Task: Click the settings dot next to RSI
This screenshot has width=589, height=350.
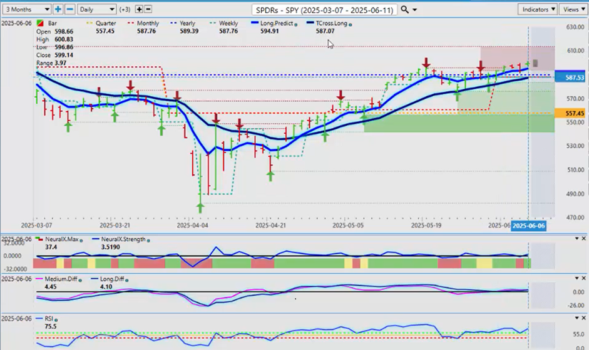Action: (56, 319)
